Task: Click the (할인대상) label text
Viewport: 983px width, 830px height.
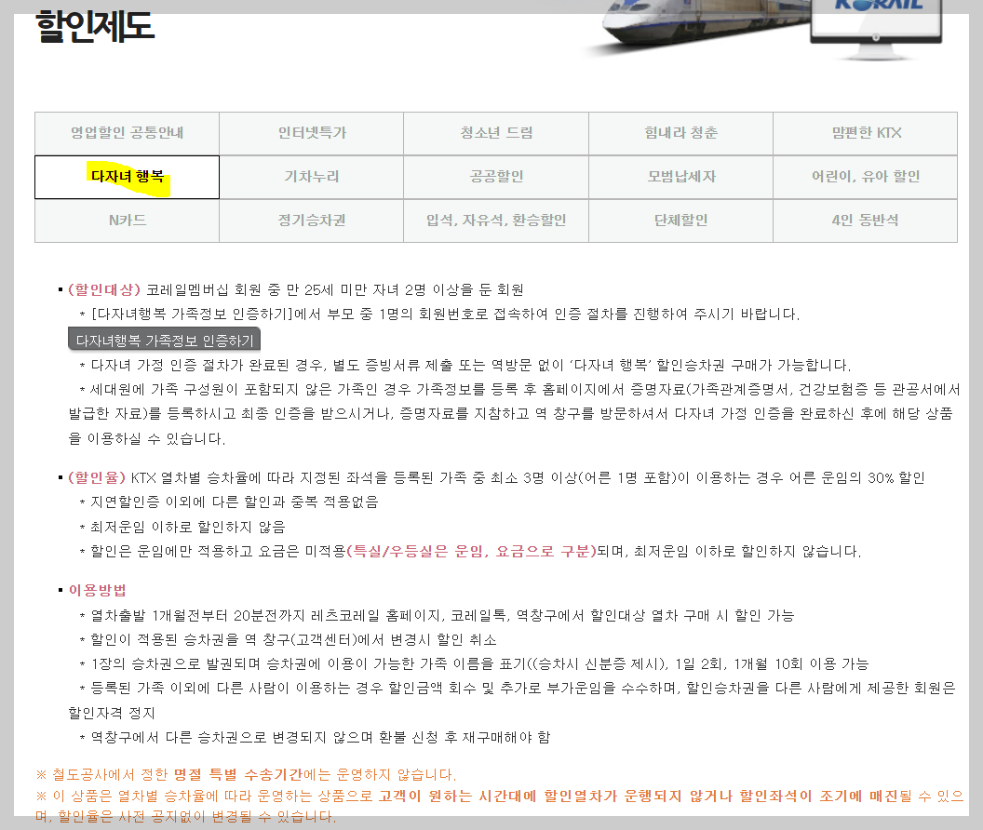Action: pos(104,289)
